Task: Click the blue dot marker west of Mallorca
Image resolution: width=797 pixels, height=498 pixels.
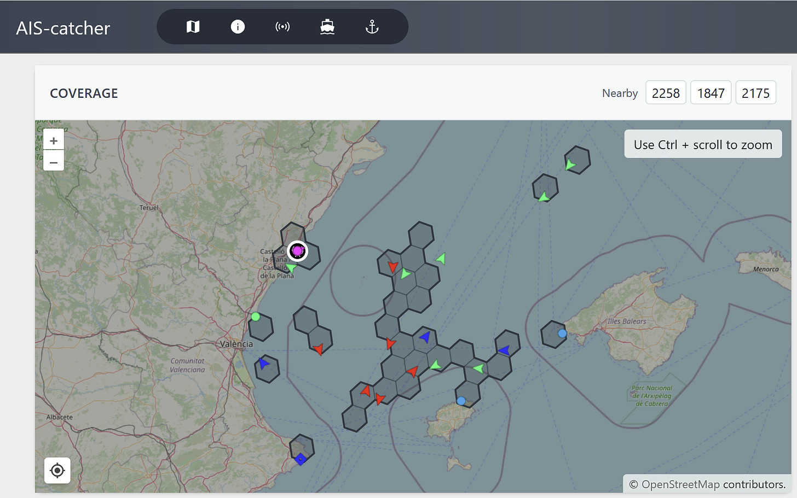Action: point(562,332)
